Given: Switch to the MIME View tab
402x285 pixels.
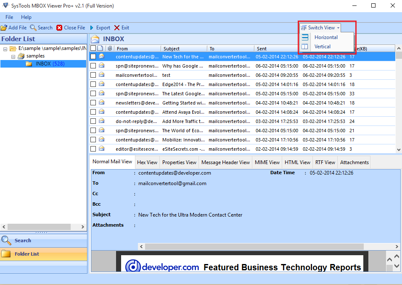Looking at the screenshot, I should 267,162.
